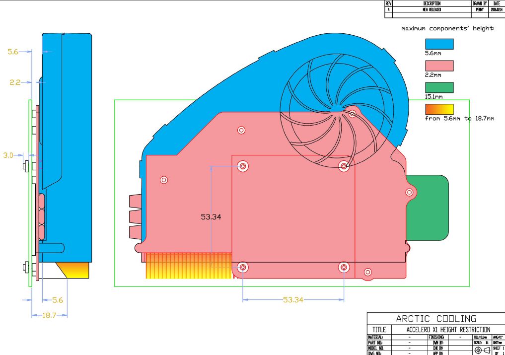The width and height of the screenshot is (505, 355).
Task: Click the bottom-right mounting hole of square pattern
Action: [344, 268]
